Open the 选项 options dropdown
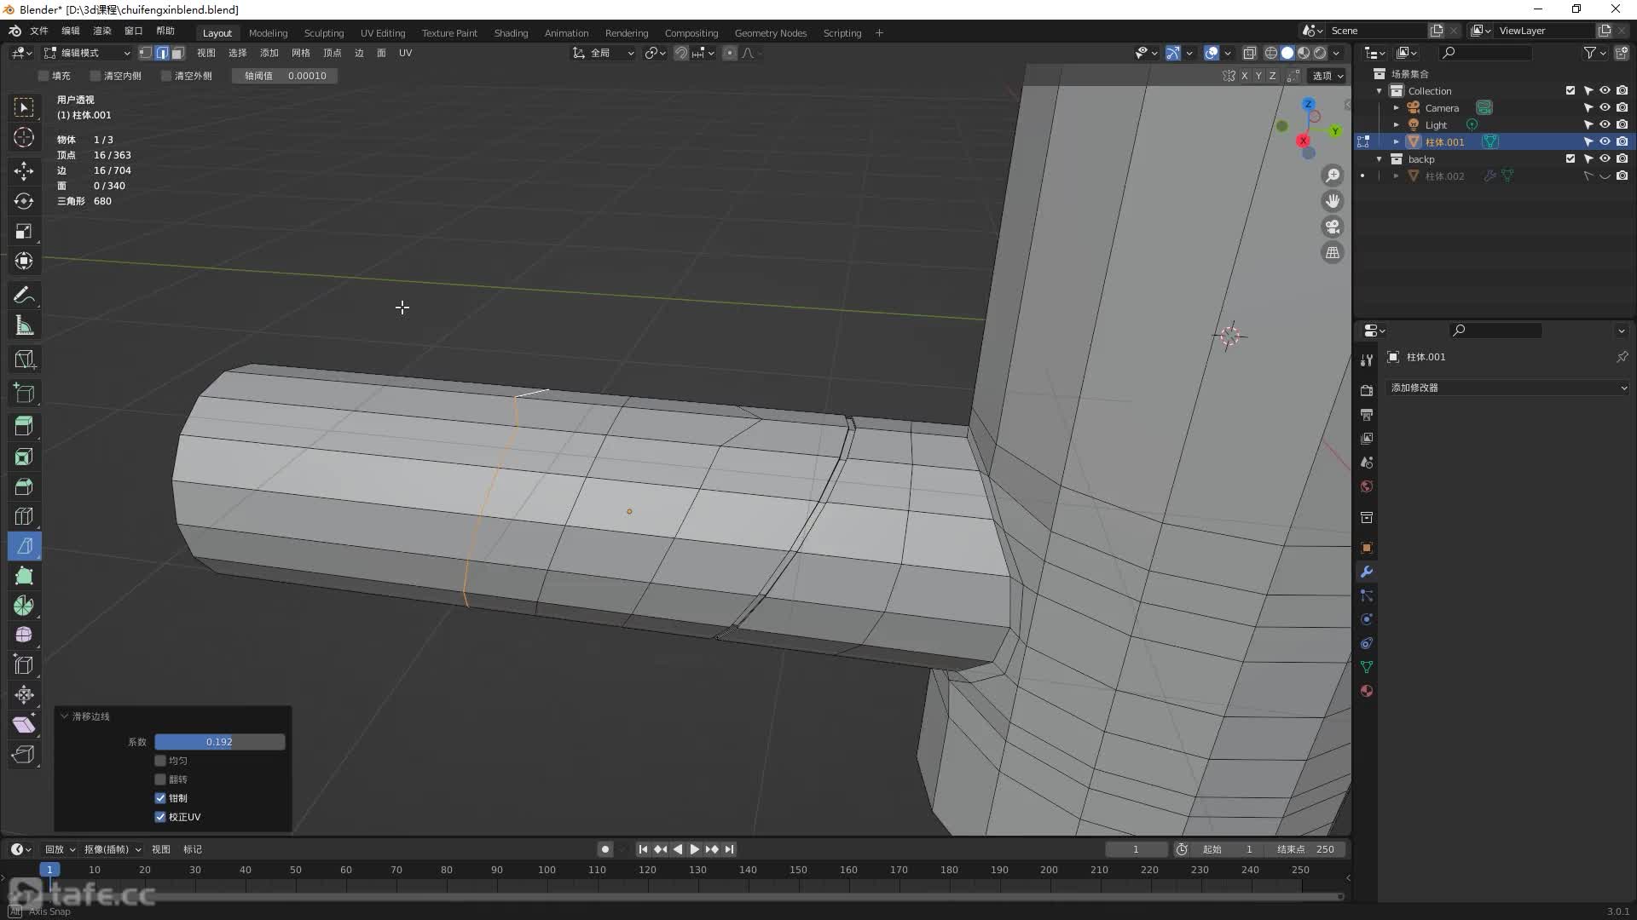The height and width of the screenshot is (920, 1637). click(1328, 76)
